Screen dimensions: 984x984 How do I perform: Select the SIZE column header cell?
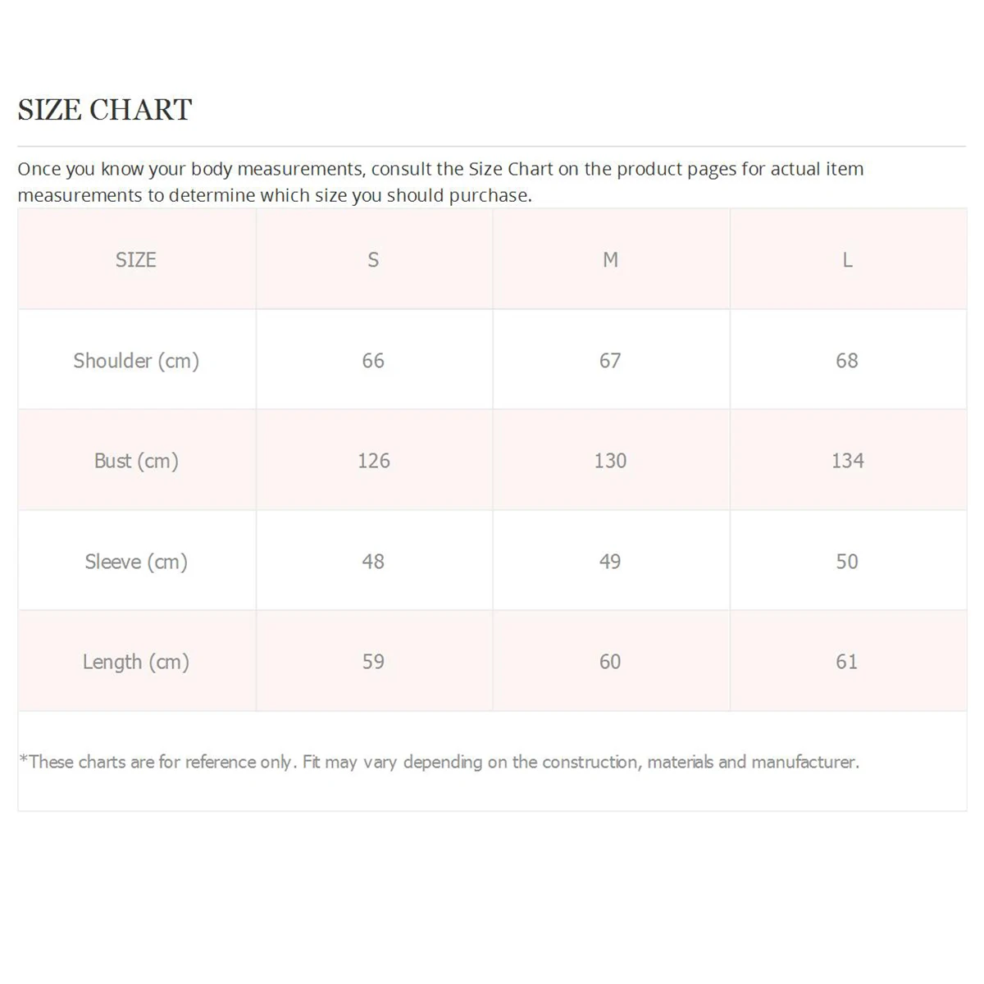(x=136, y=260)
